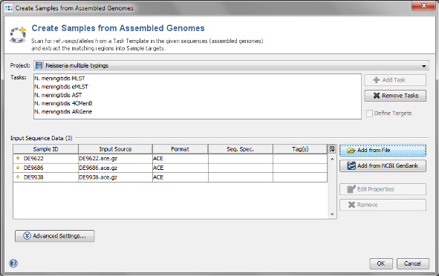Click the Seq. Spec. cell for DE9686
Image resolution: width=439 pixels, height=276 pixels.
pos(241,168)
